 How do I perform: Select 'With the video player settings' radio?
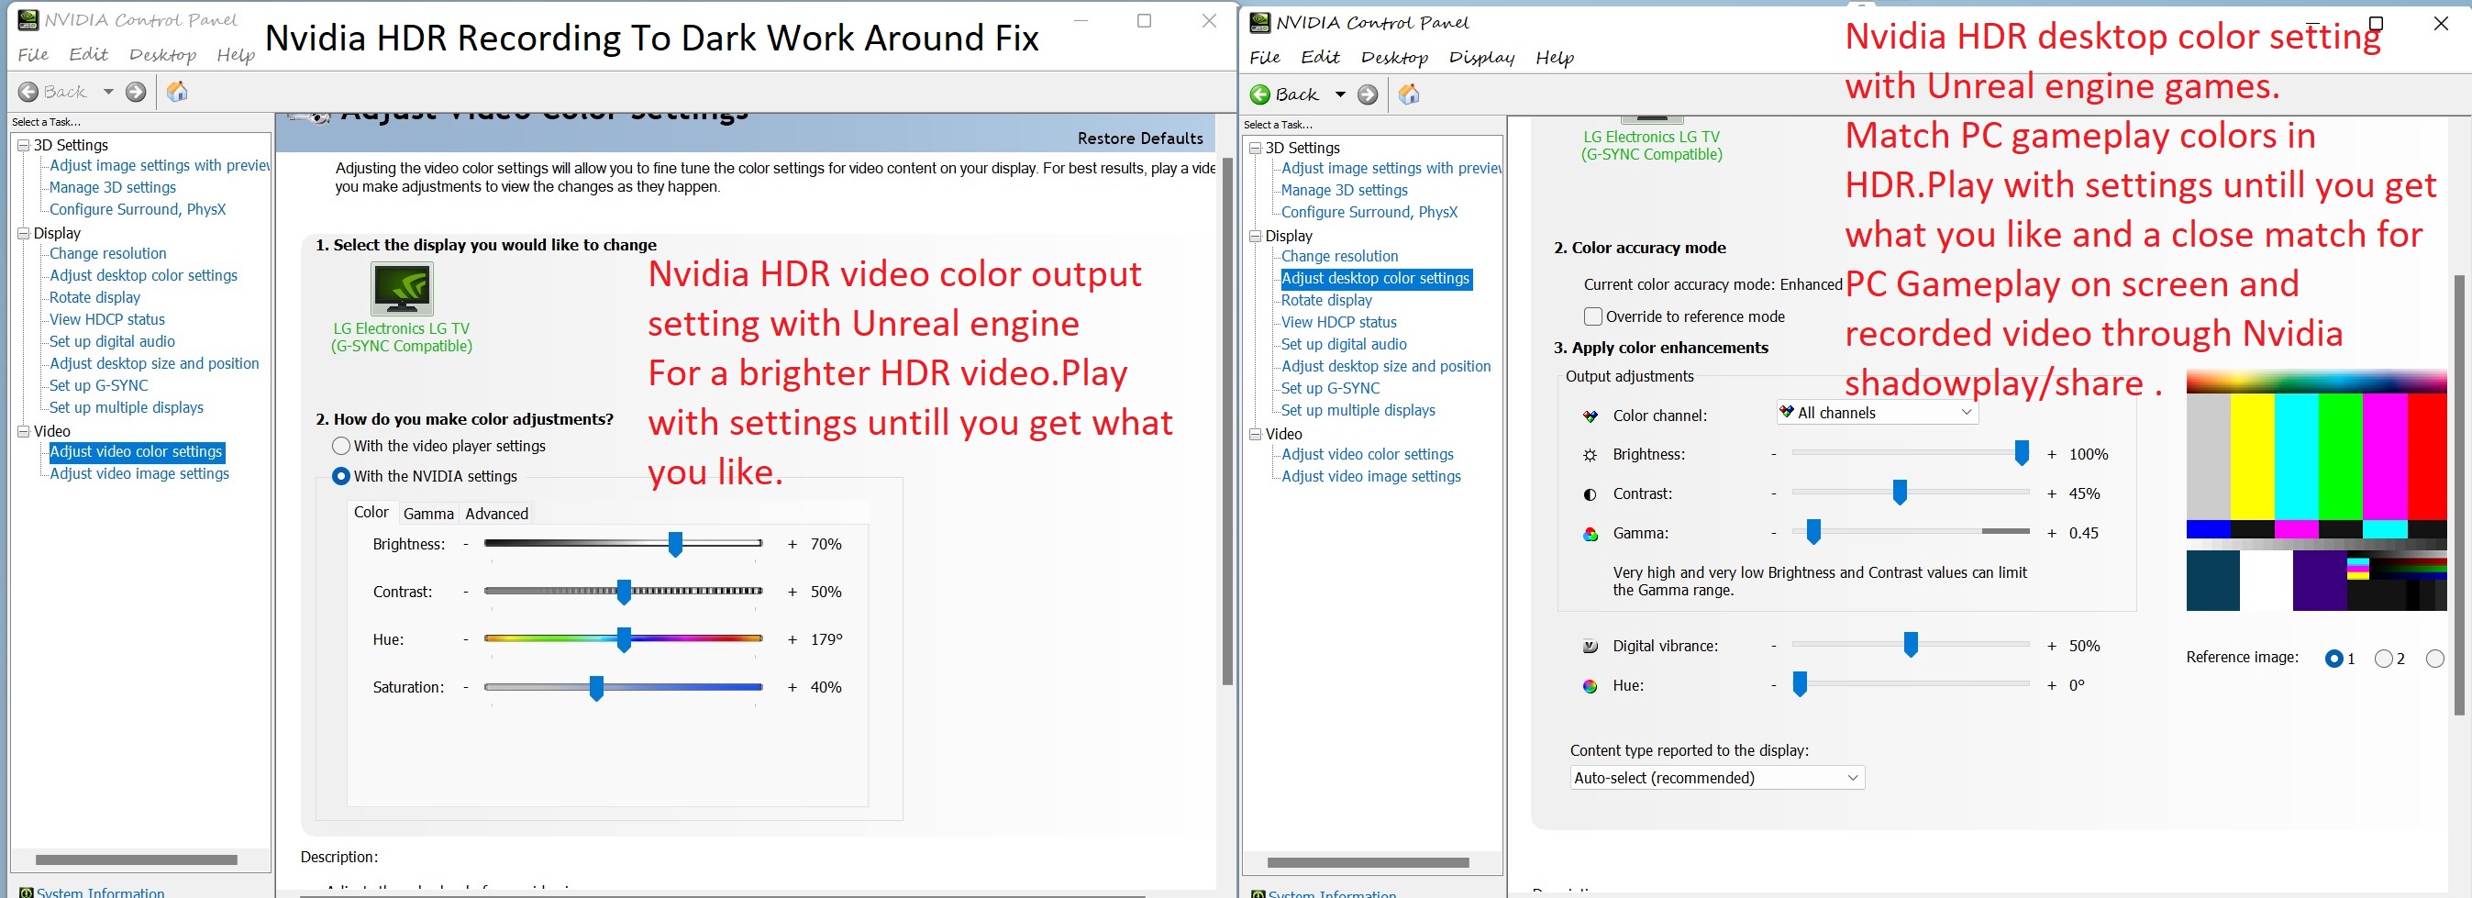[x=340, y=446]
